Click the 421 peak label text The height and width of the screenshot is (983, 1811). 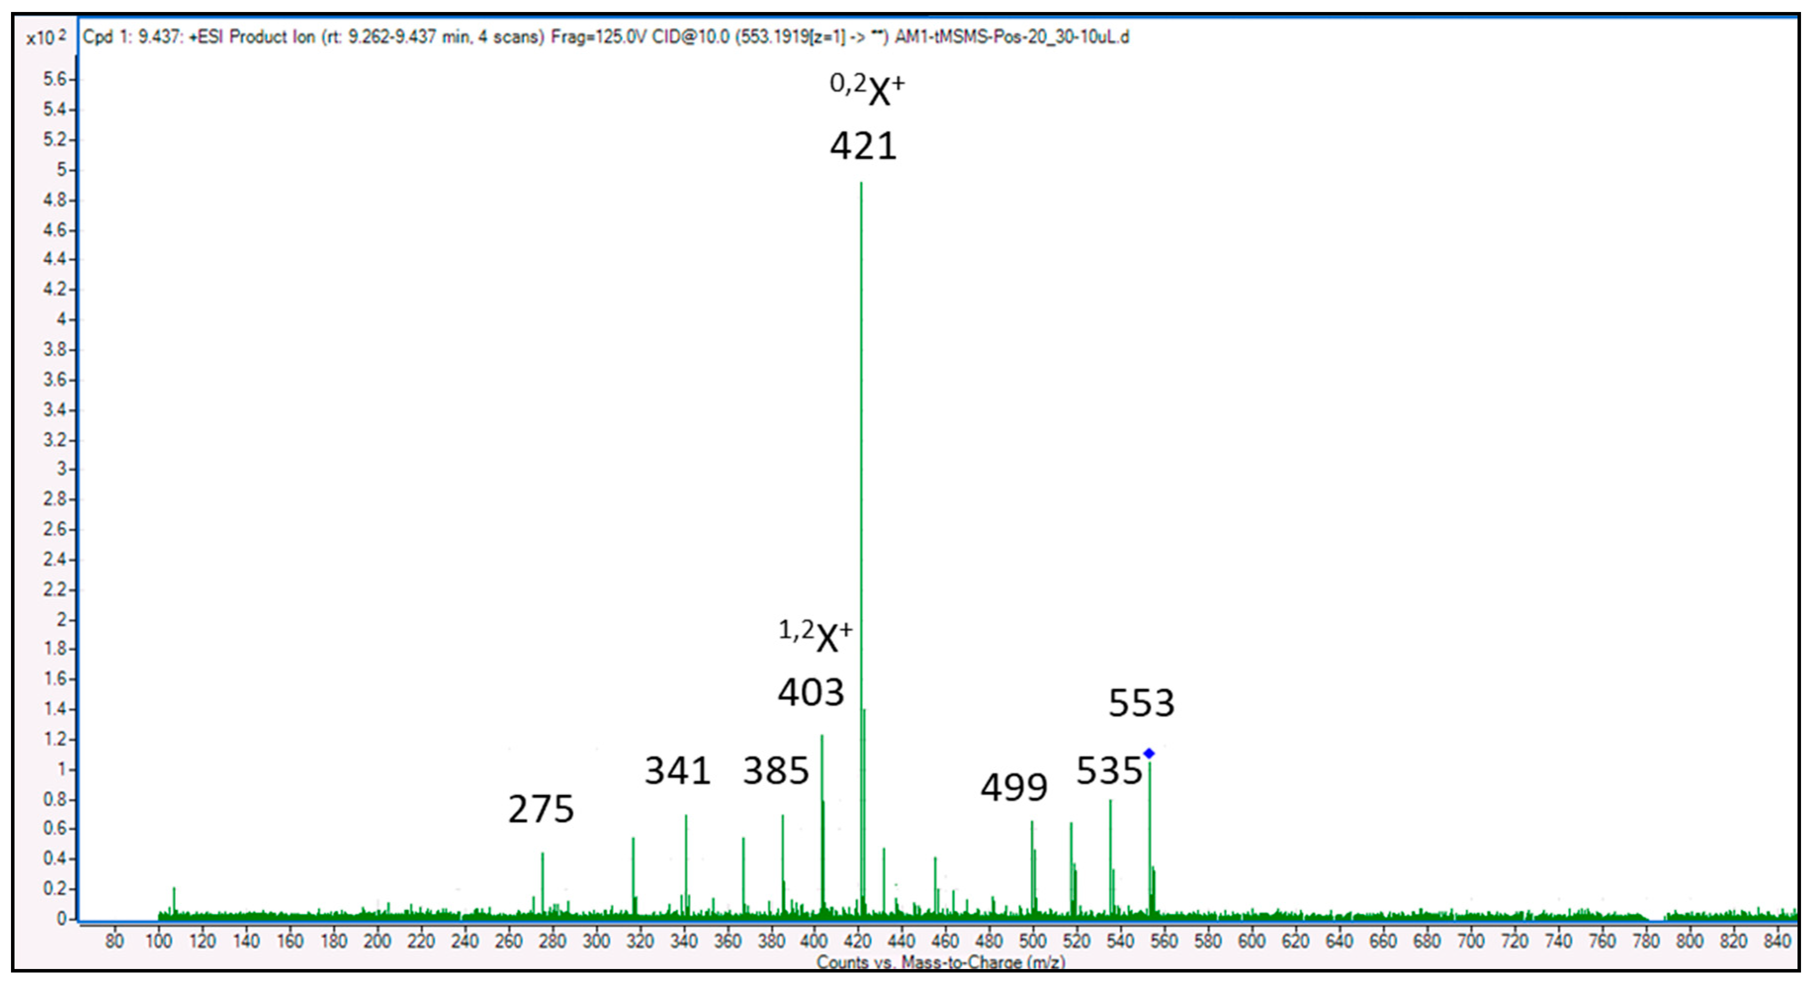pos(863,146)
